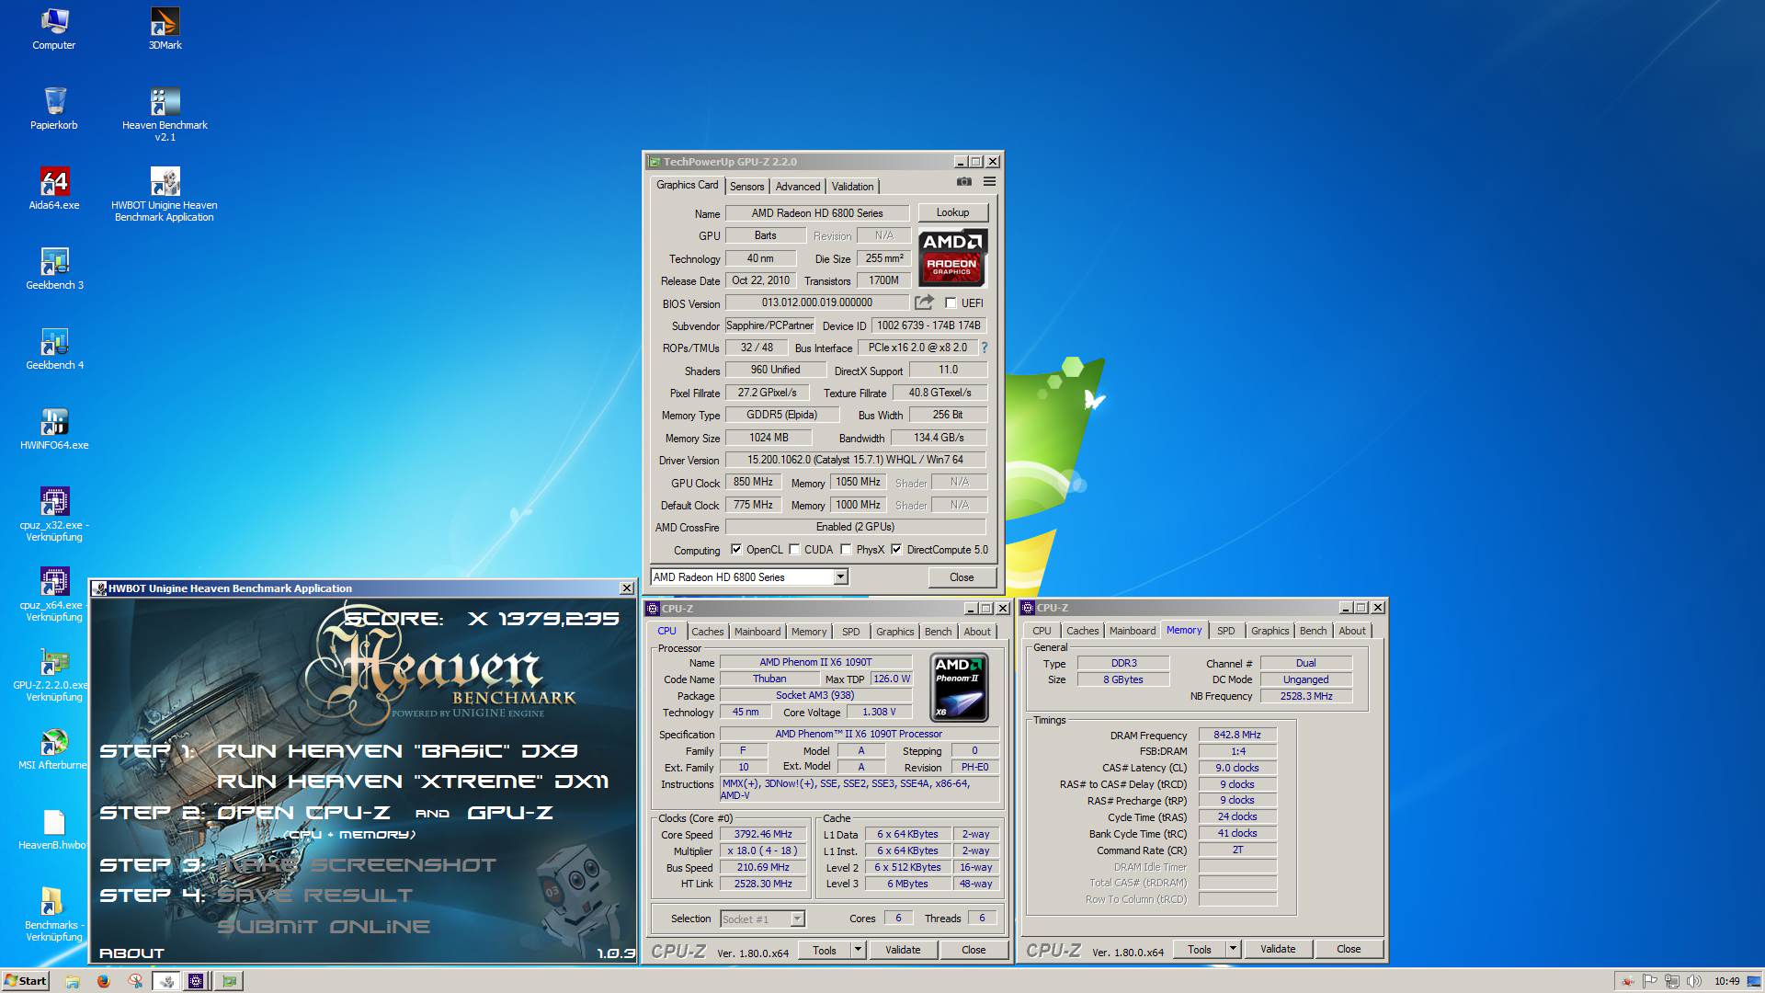Launch Heaven Benchmark v2.1 shortcut

(165, 114)
